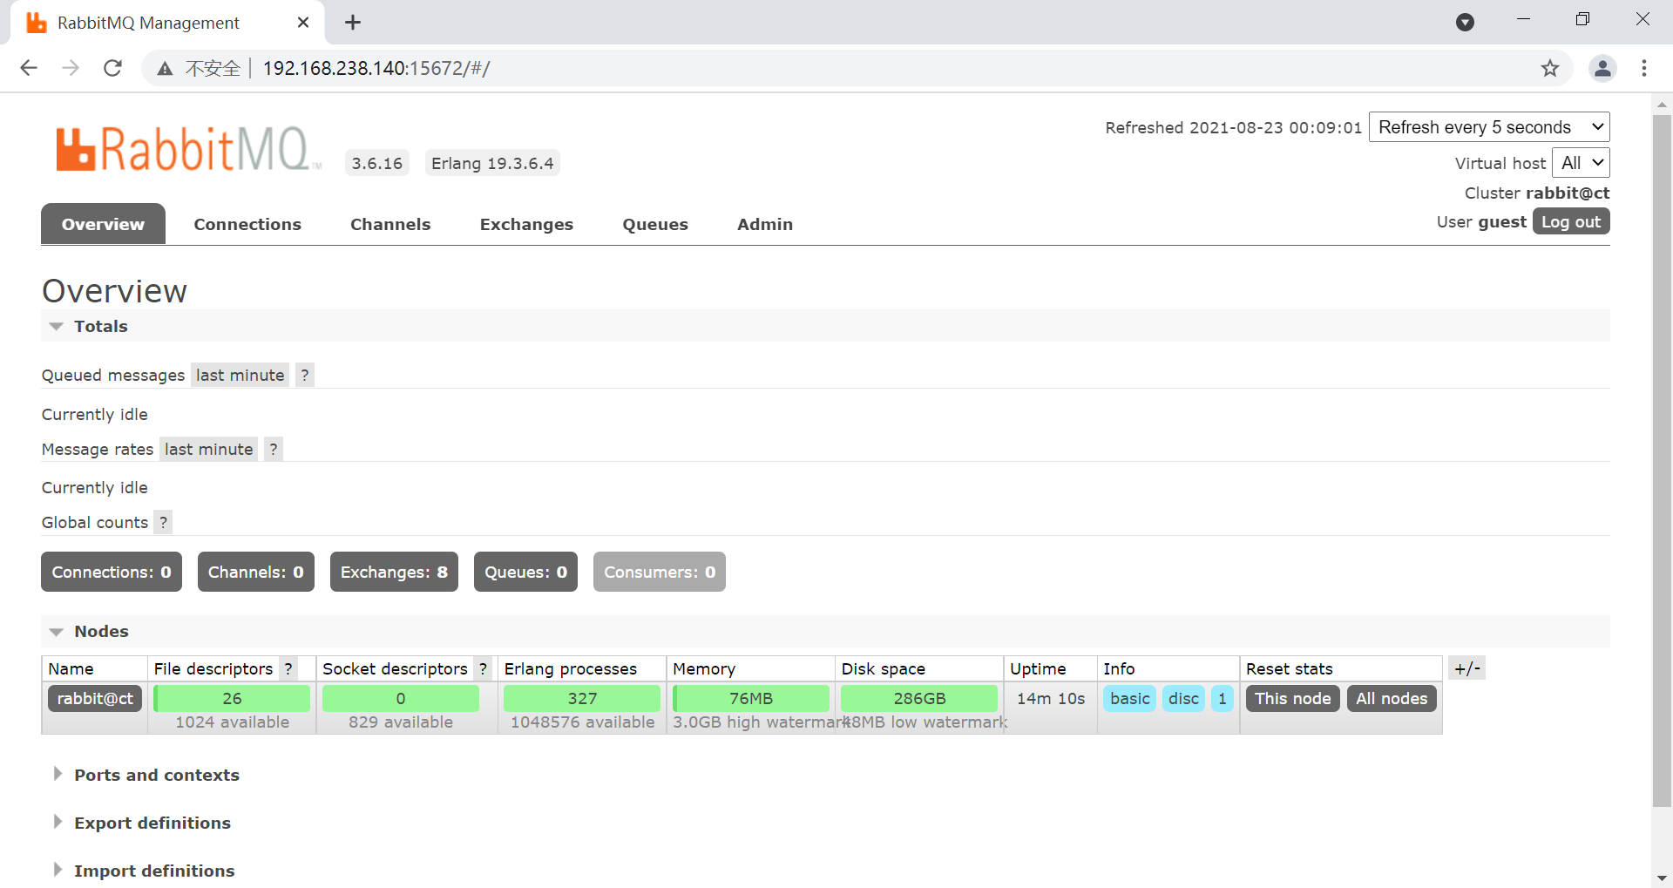1673x888 pixels.
Task: Click the not-secure warning icon
Action: (x=165, y=69)
